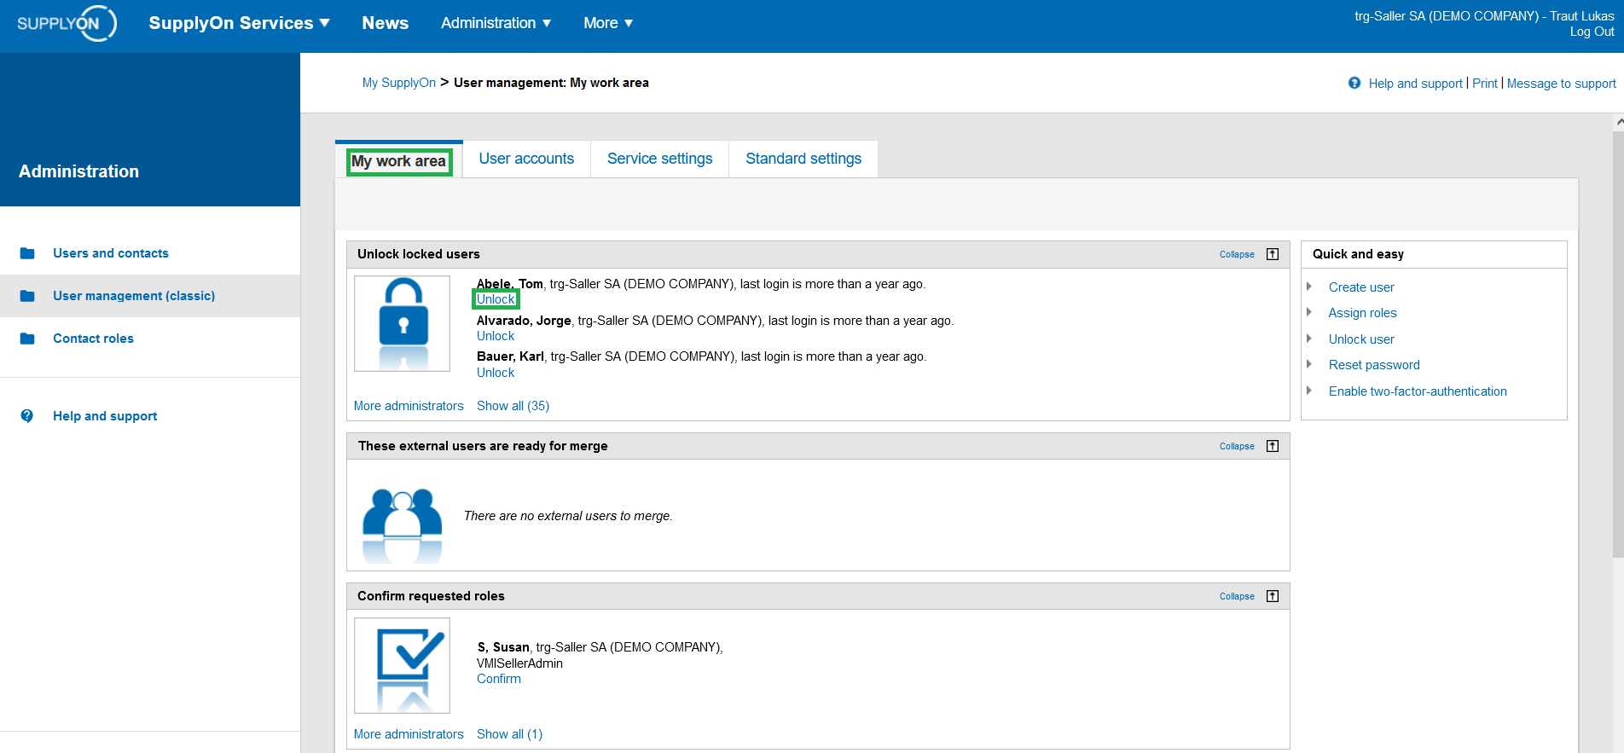Click the people group image in merge panel
This screenshot has height=753, width=1624.
[402, 525]
